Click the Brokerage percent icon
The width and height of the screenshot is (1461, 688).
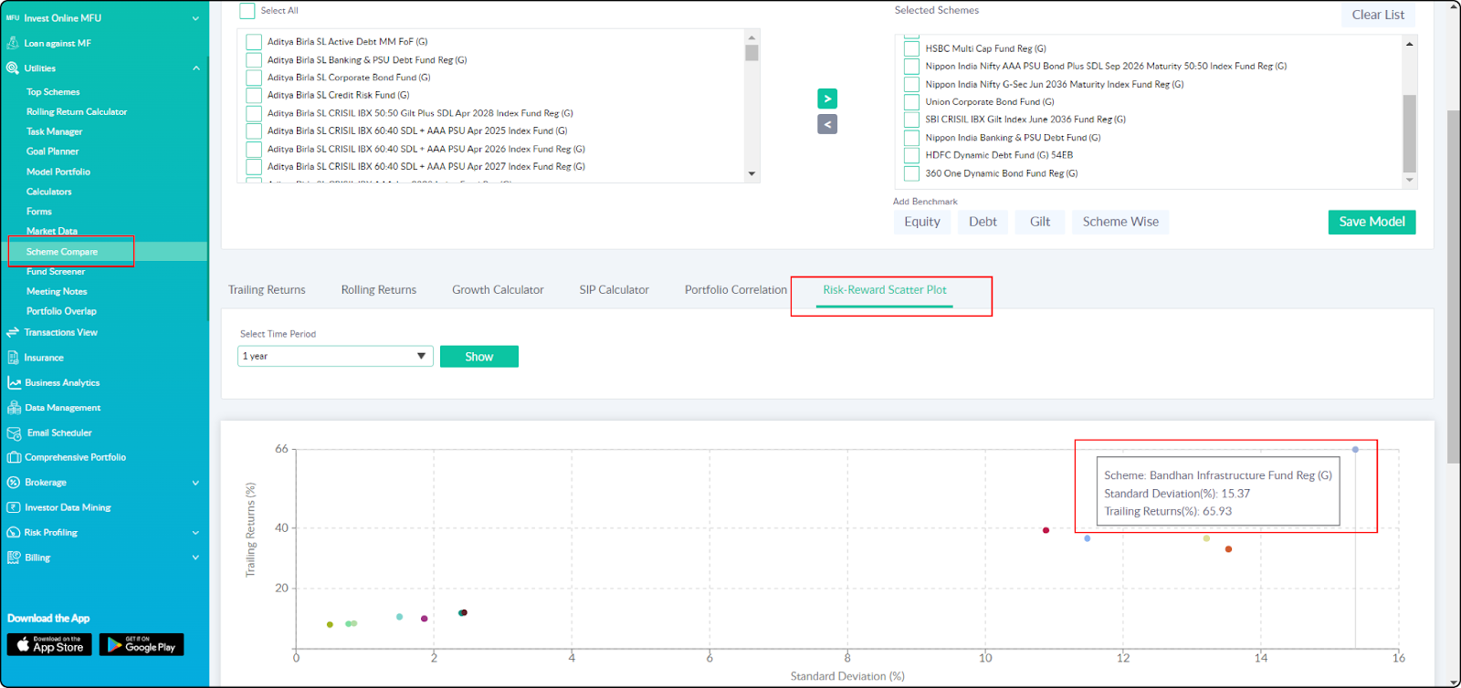[x=13, y=482]
